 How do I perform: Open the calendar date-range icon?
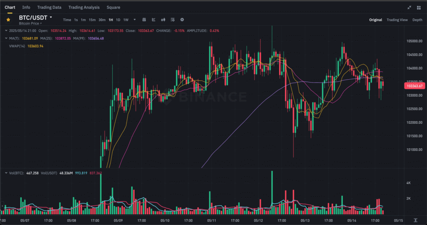pyautogui.click(x=144, y=20)
